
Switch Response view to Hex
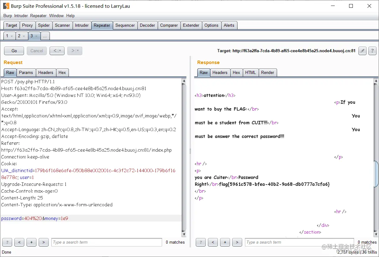237,72
